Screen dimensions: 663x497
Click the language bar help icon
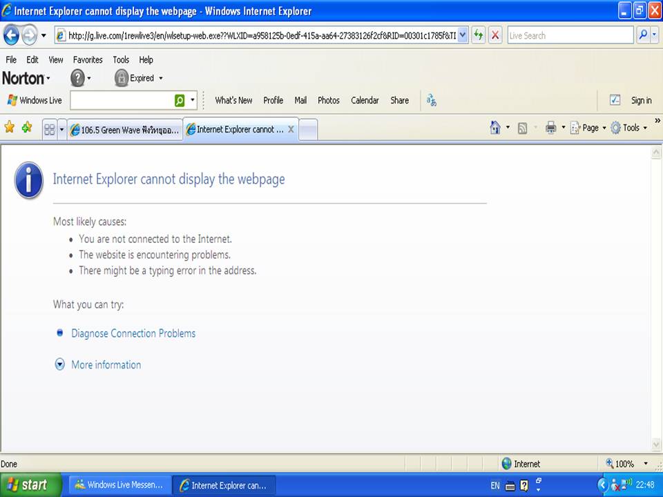pos(524,485)
